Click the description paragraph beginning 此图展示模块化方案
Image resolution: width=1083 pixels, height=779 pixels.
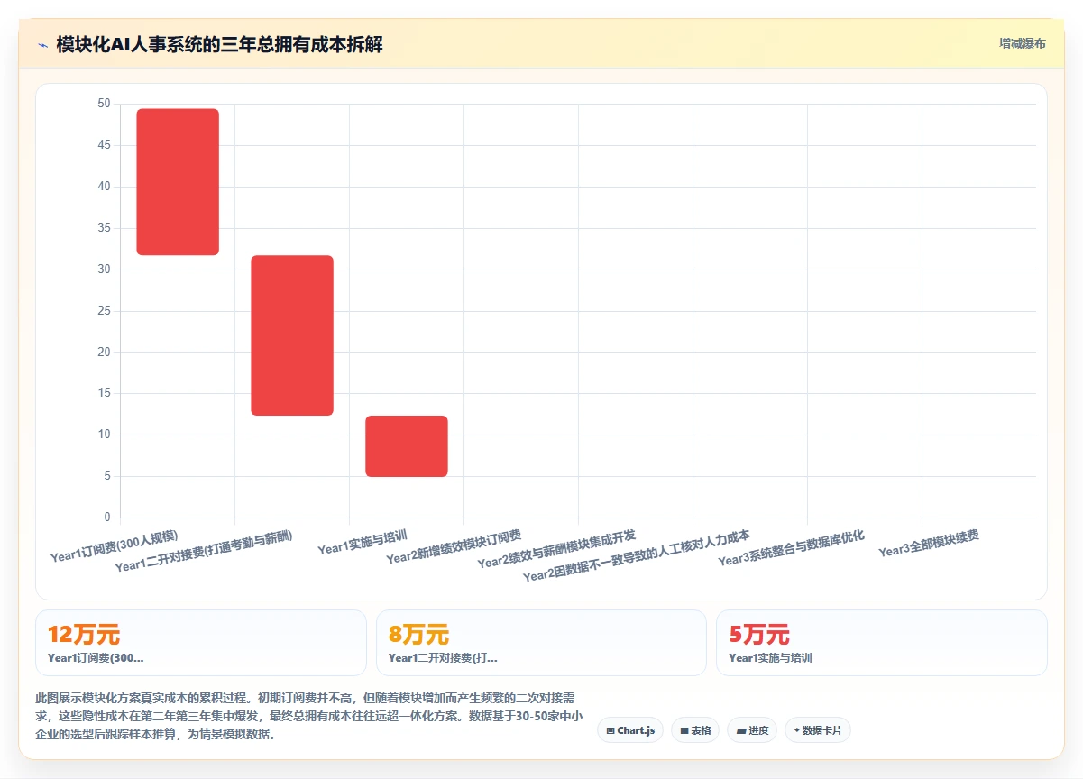tap(308, 716)
